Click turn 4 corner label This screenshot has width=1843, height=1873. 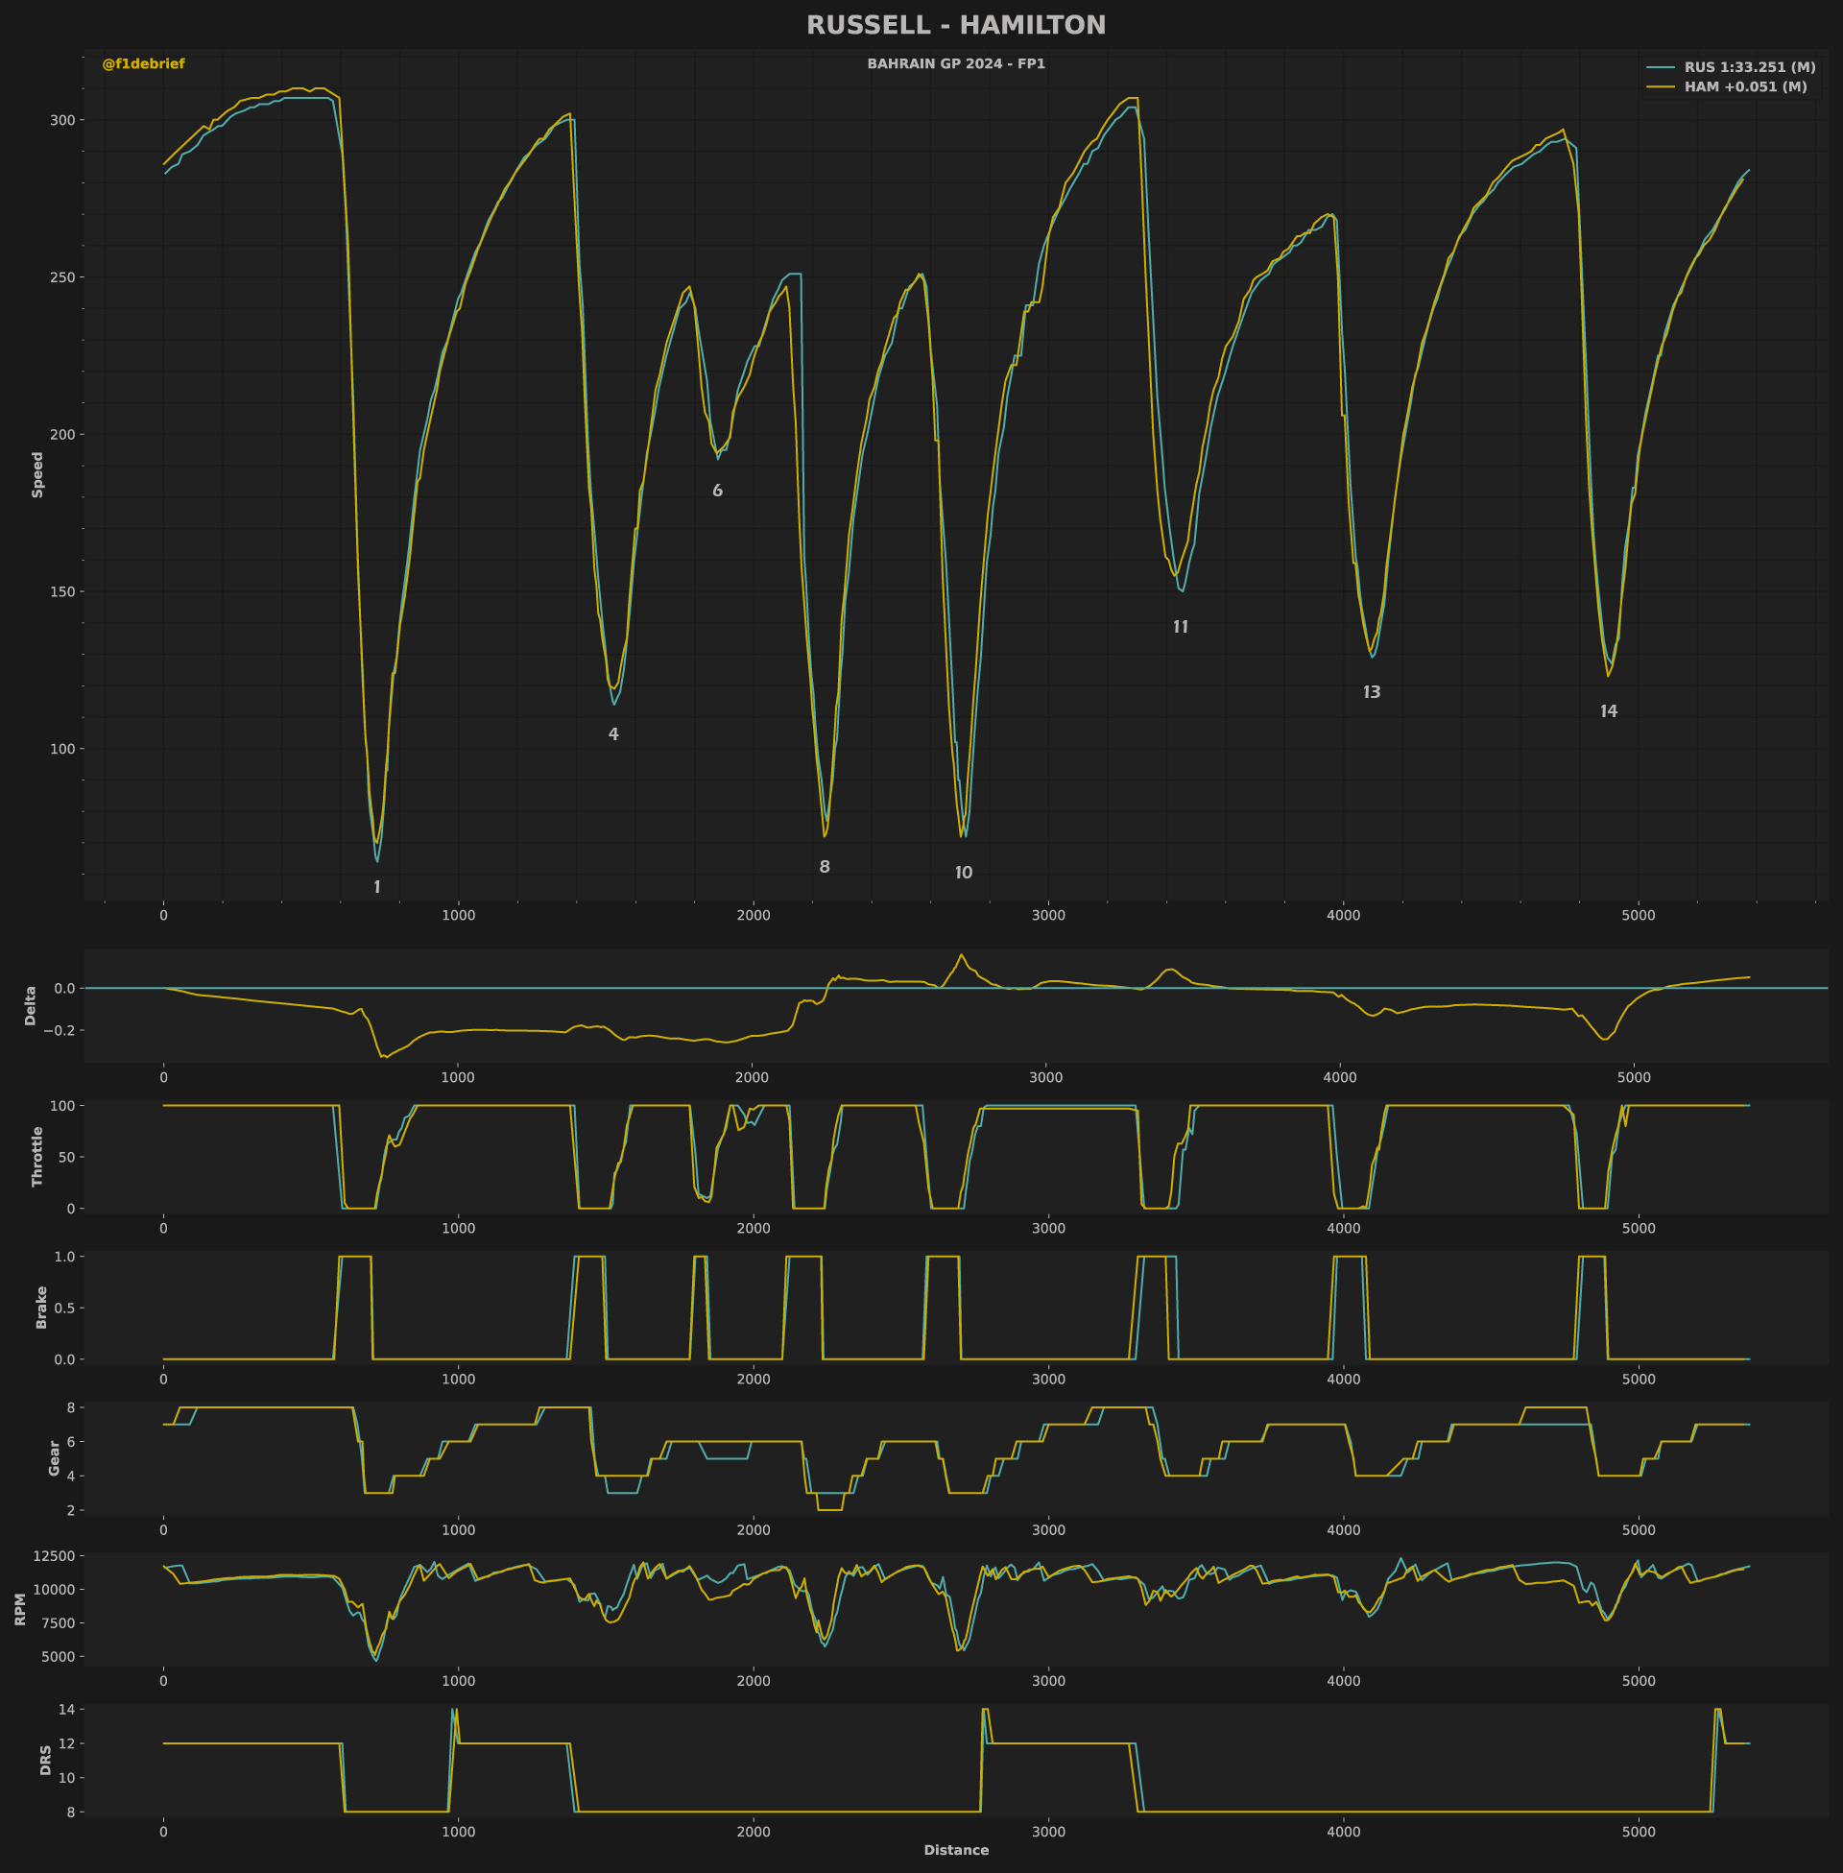(x=612, y=734)
